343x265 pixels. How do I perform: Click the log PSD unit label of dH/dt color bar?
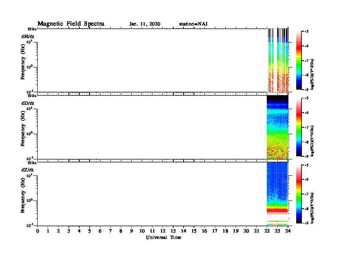(x=312, y=74)
